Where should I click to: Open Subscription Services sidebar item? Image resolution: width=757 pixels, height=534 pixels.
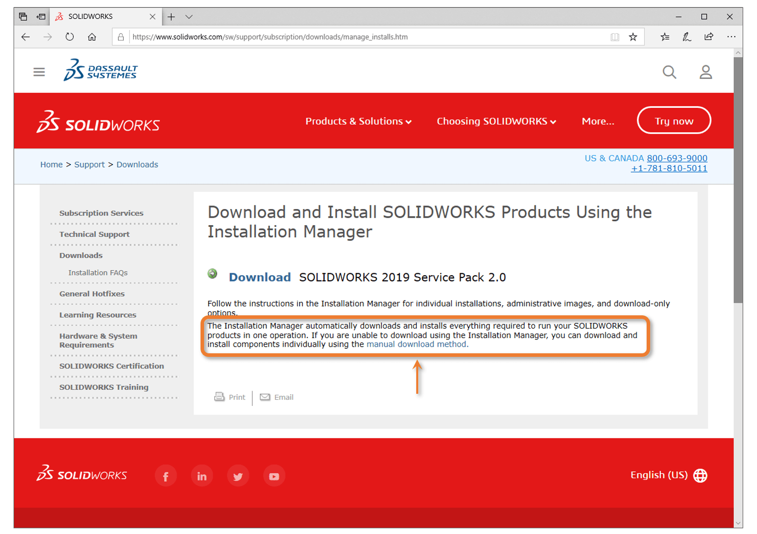[x=101, y=213]
